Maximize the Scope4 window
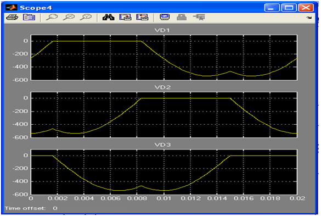 (x=289, y=8)
